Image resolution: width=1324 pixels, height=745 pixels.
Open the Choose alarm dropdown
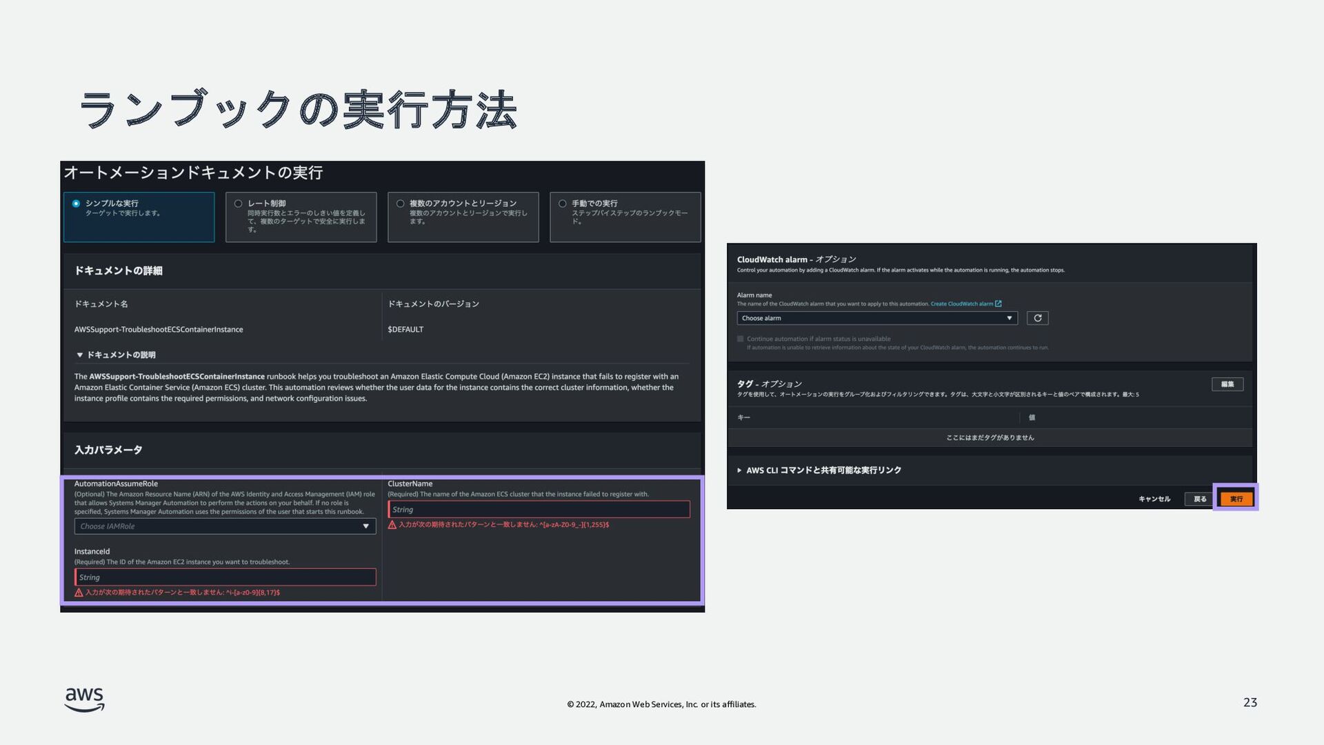[x=877, y=318]
